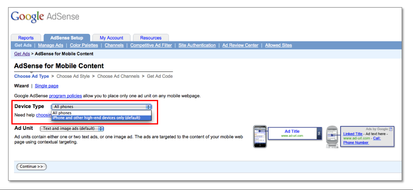Visit the Ad Review Center
413x190 pixels.
[240, 45]
